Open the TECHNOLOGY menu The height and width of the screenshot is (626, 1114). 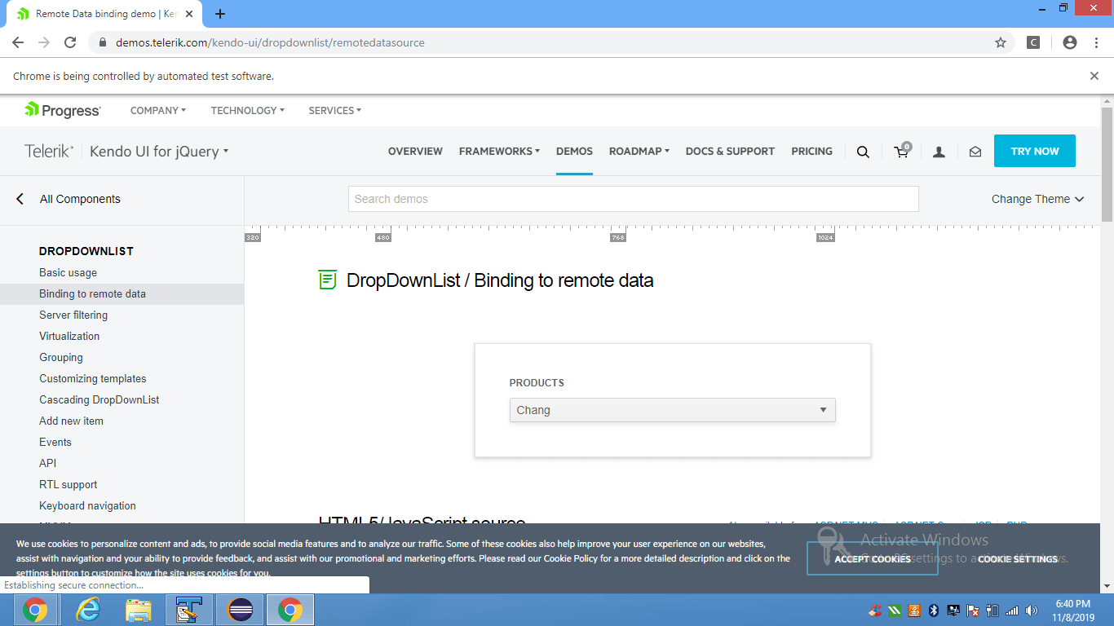(x=246, y=110)
